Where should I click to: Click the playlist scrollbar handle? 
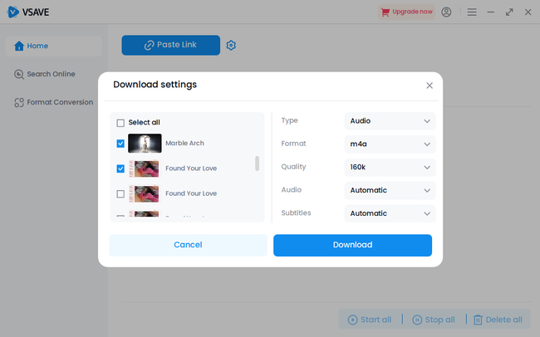click(257, 164)
